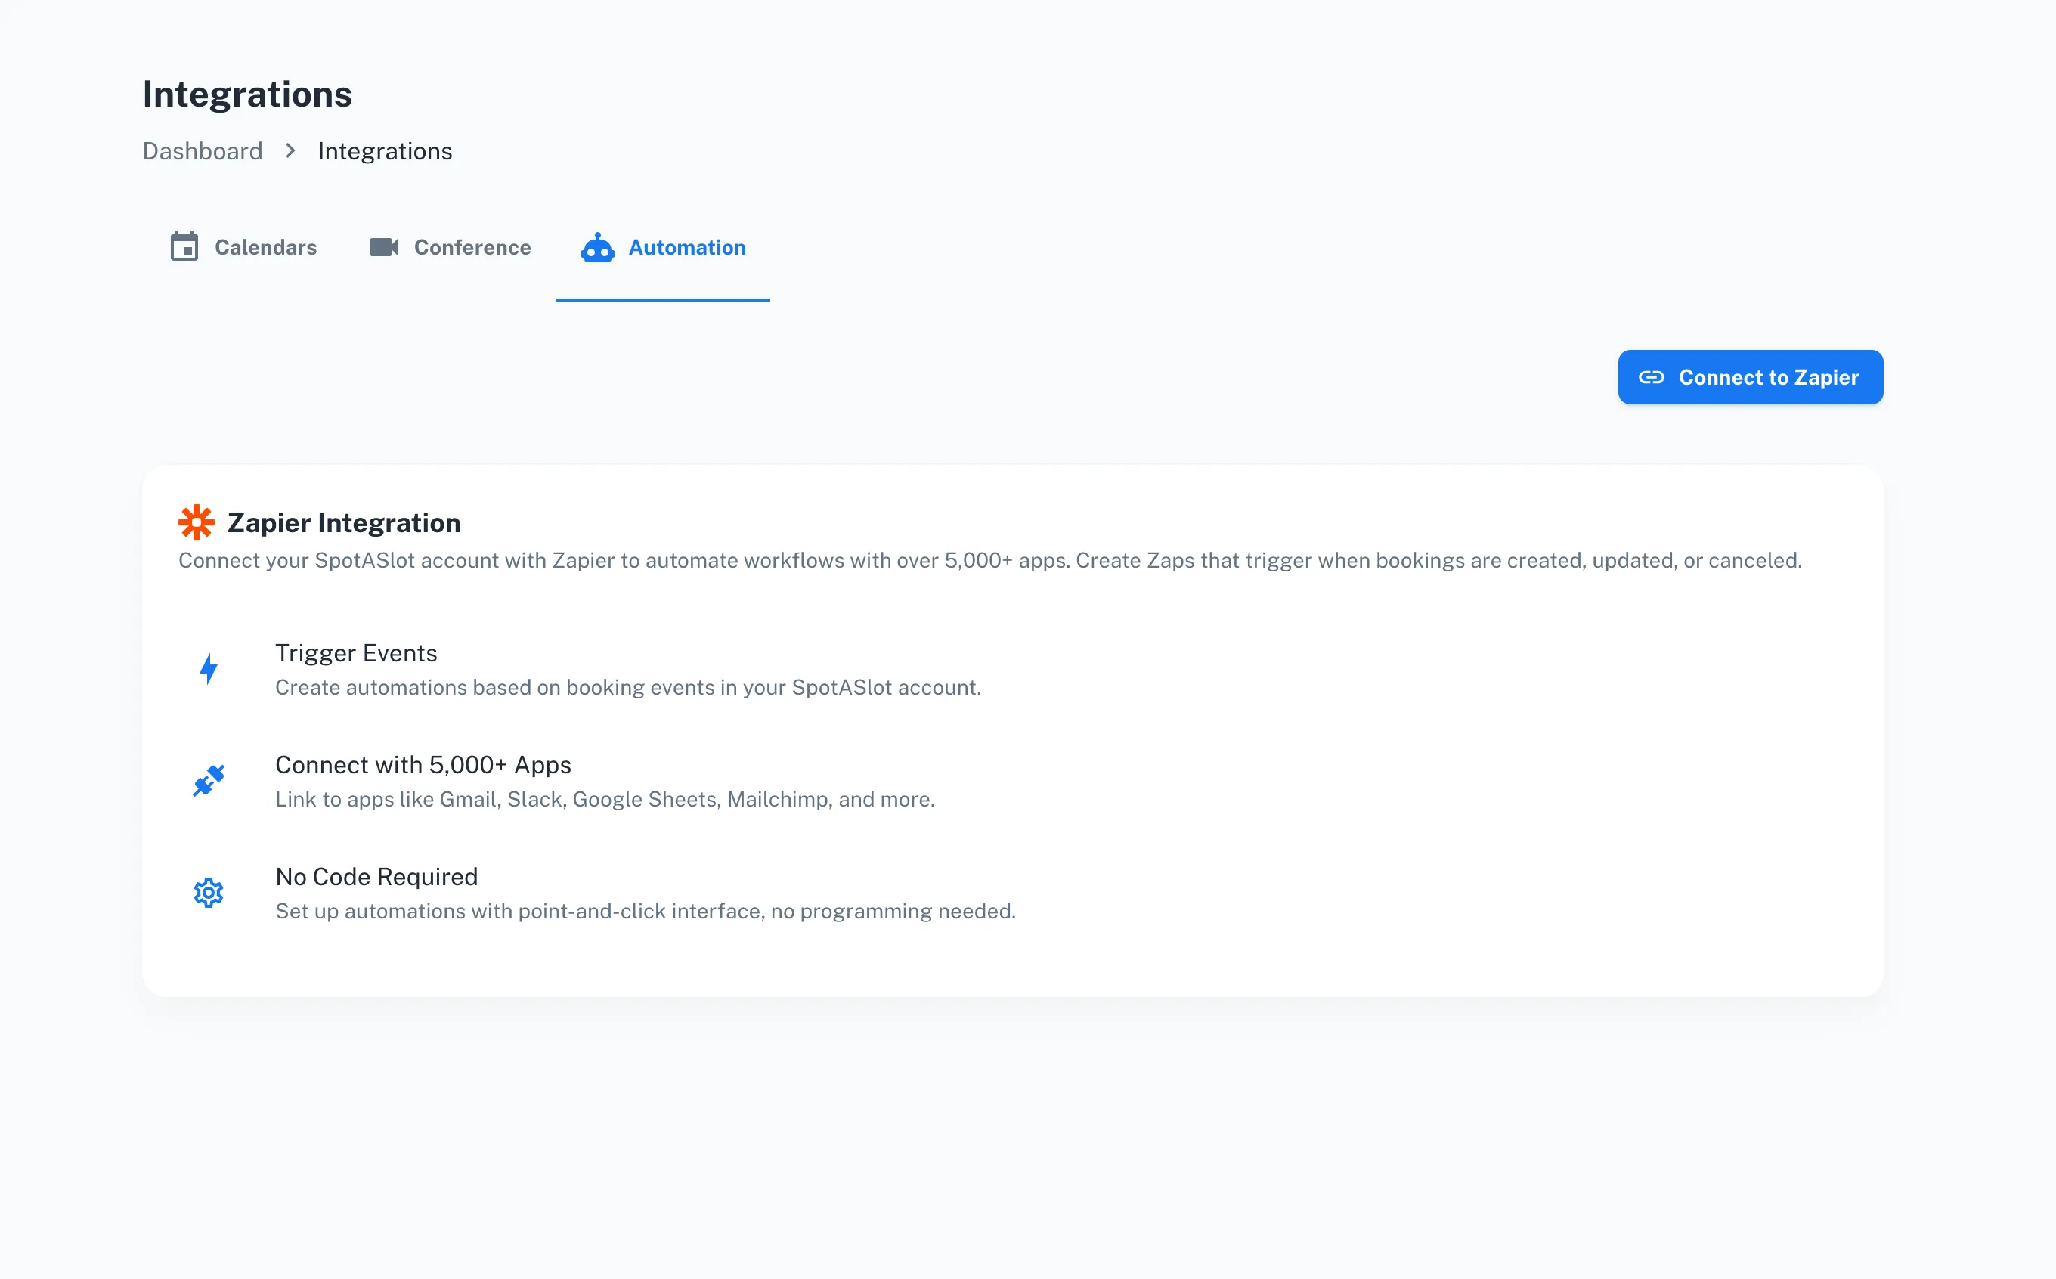This screenshot has width=2056, height=1279.
Task: Select the robot icon on Automation tab
Action: click(597, 248)
